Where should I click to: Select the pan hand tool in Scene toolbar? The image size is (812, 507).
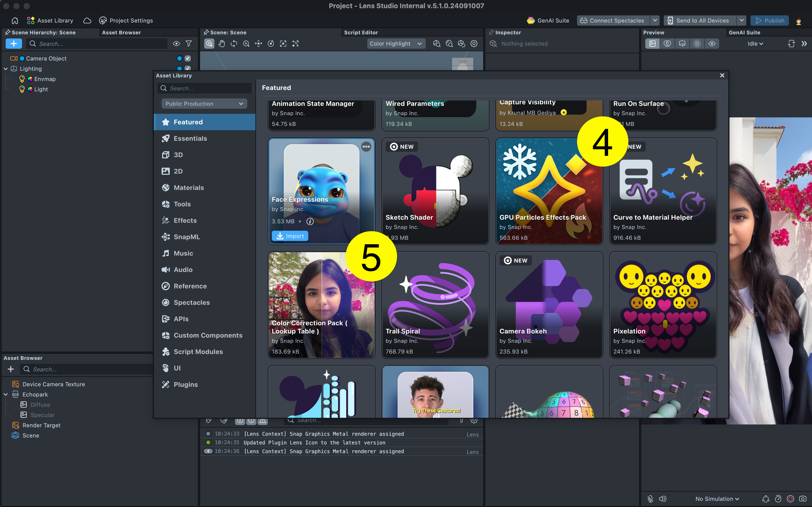[221, 44]
